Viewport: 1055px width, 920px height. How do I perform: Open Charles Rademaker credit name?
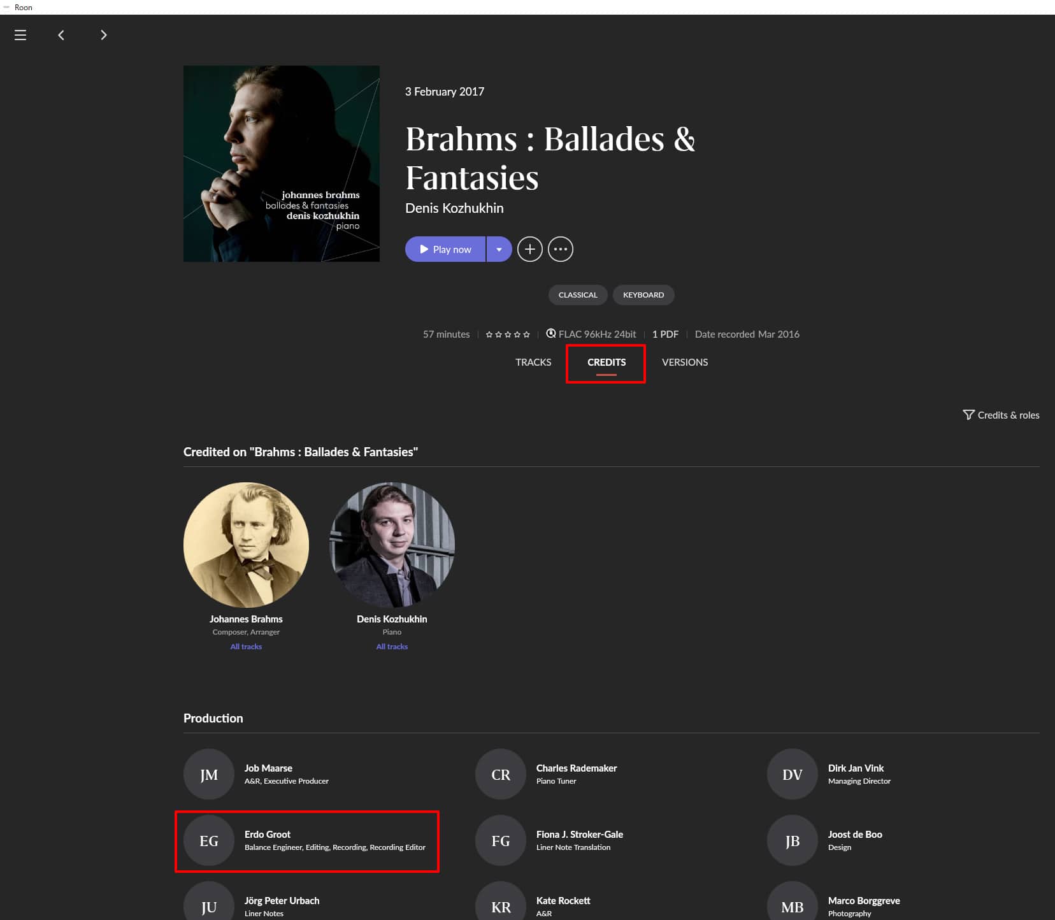[x=577, y=768]
